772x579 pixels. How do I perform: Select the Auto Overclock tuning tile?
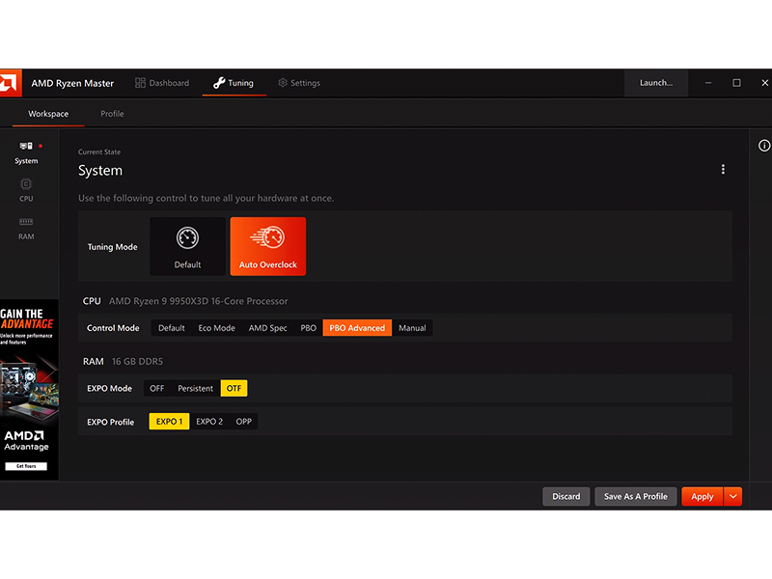pos(268,246)
